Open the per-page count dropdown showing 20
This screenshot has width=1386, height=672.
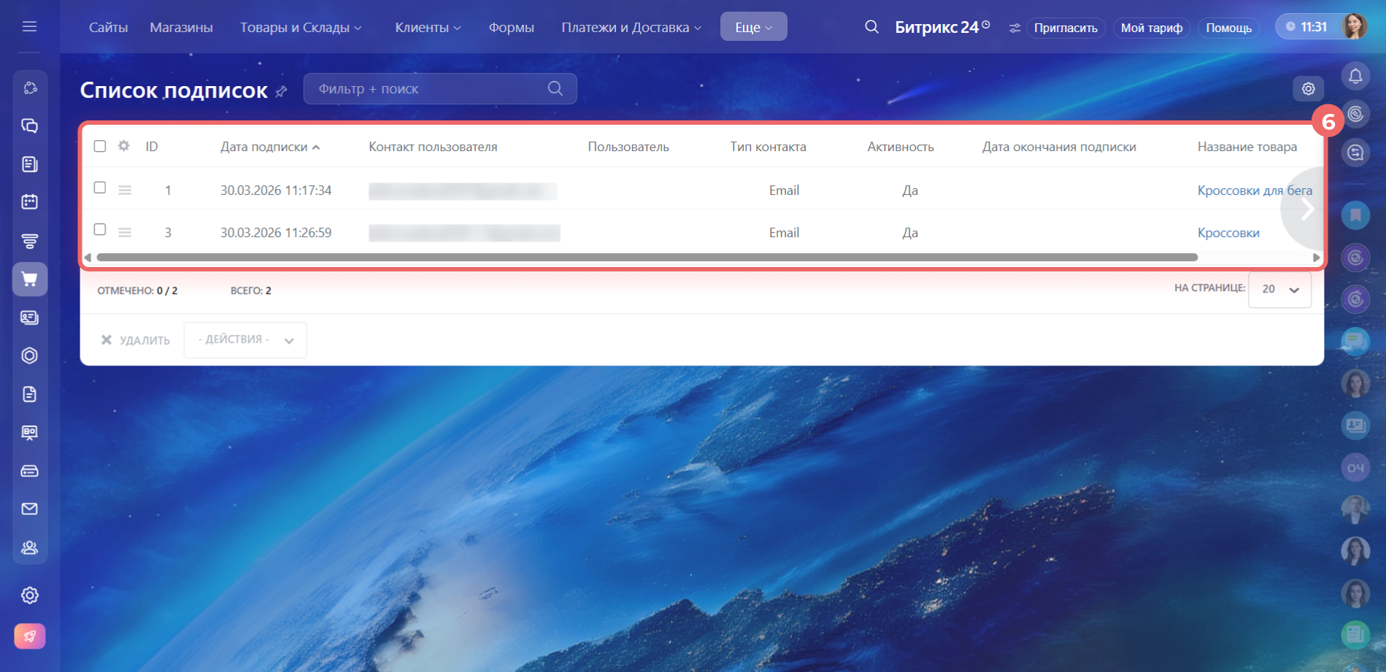click(1279, 290)
